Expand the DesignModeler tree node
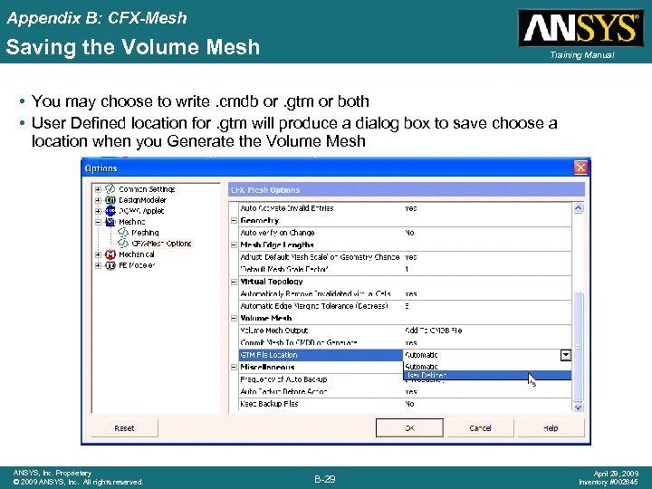The height and width of the screenshot is (489, 652). [98, 200]
